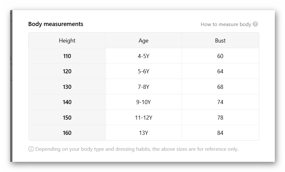Select the 150 height row

(x=67, y=118)
